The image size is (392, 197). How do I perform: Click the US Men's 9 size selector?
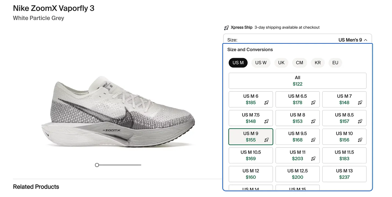(350, 40)
